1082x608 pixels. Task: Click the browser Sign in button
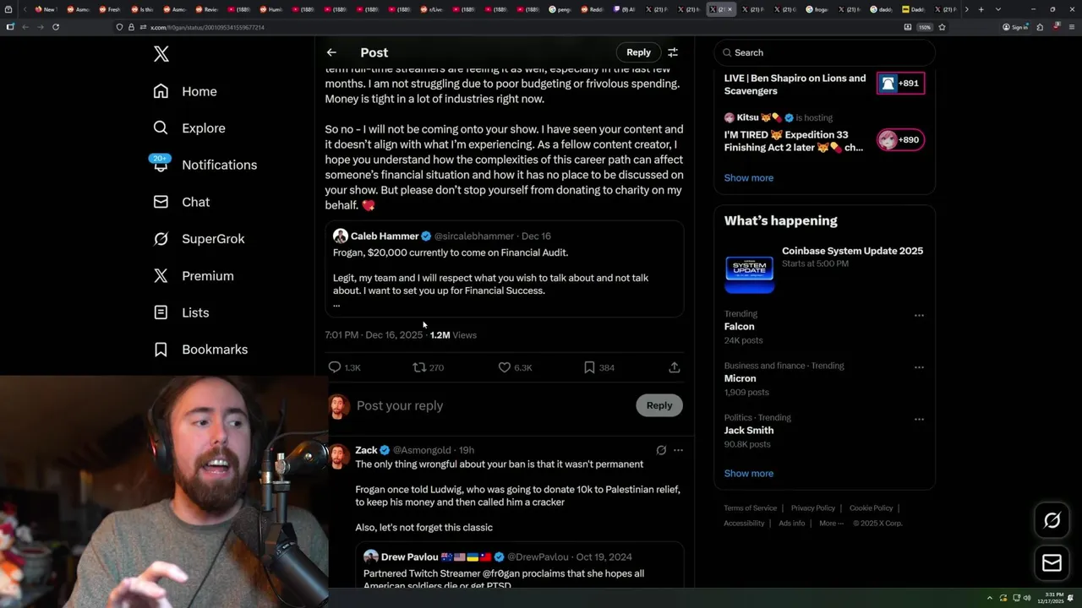click(1014, 27)
